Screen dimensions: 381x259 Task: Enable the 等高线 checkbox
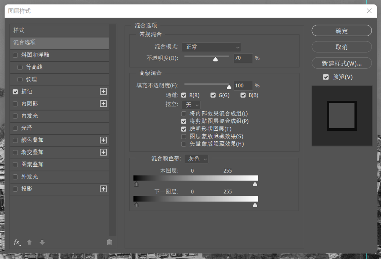coord(20,67)
